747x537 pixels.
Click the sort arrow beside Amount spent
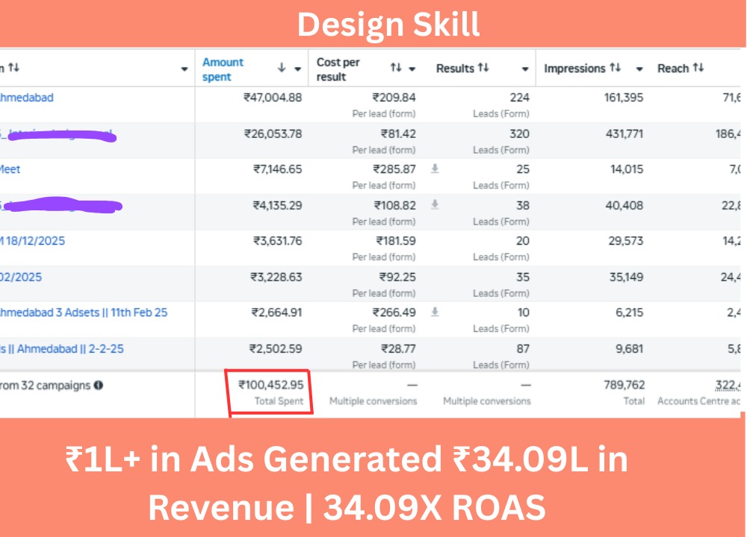click(282, 69)
